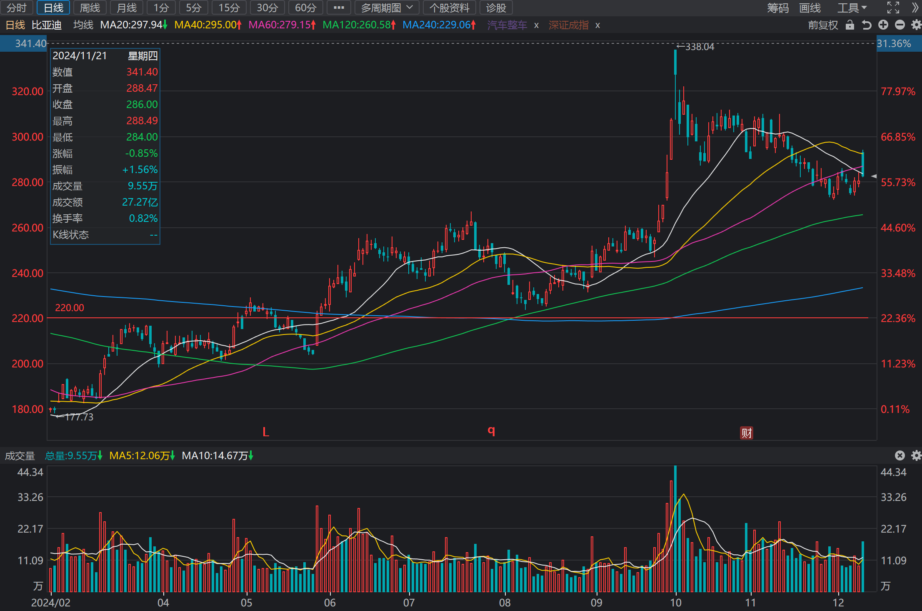
Task: Open the 5分 five-minute chart
Action: (194, 8)
